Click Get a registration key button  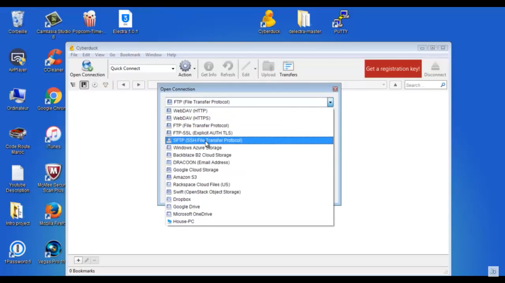392,69
